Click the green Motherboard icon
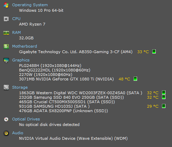The height and width of the screenshot is (147, 172). click(6, 47)
